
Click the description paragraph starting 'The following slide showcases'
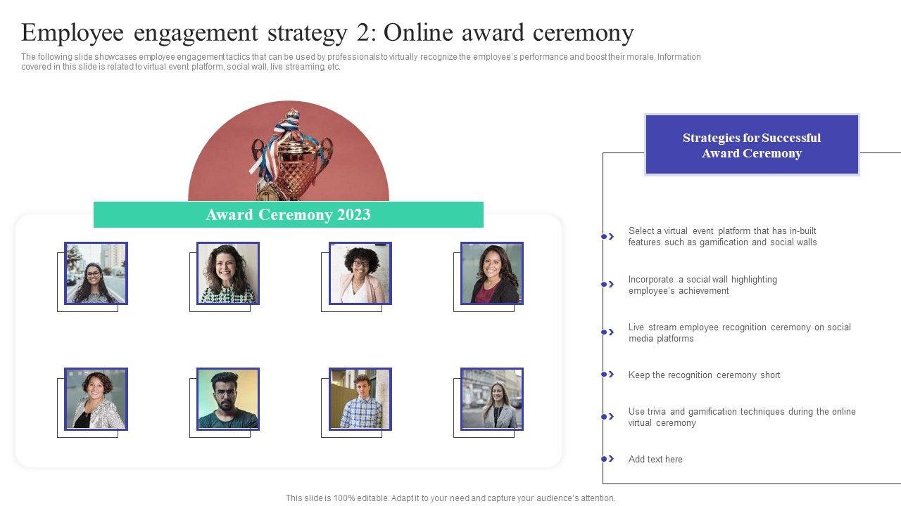(x=361, y=62)
